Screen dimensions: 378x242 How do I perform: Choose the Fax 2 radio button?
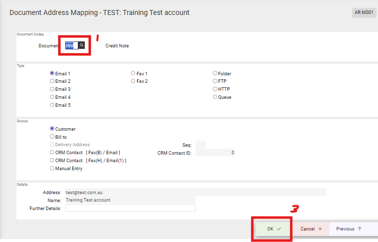click(x=133, y=81)
